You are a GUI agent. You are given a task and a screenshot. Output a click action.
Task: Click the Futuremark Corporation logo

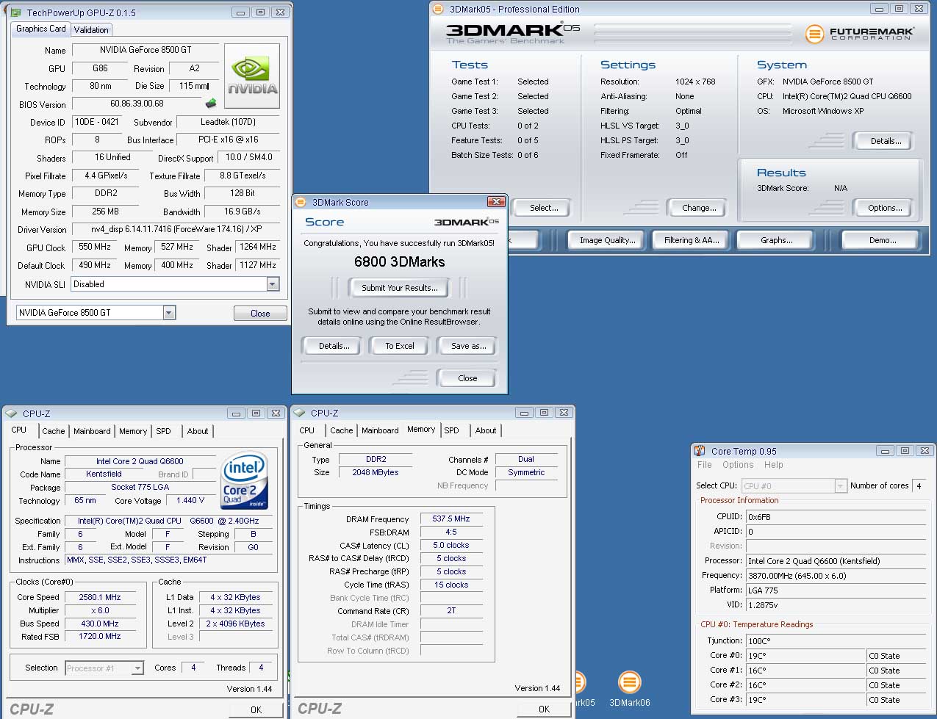pyautogui.click(x=860, y=34)
